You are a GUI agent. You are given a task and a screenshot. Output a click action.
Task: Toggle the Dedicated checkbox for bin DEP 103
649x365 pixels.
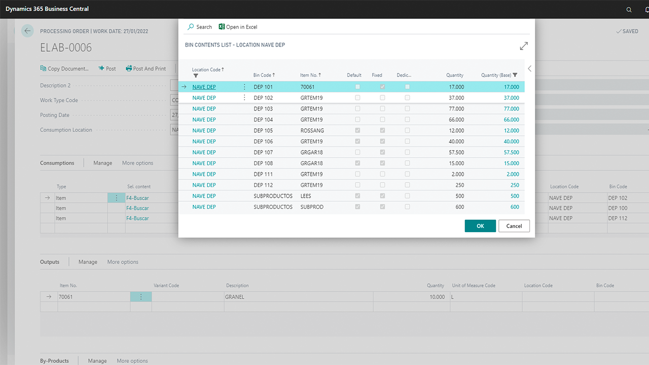[x=407, y=108]
